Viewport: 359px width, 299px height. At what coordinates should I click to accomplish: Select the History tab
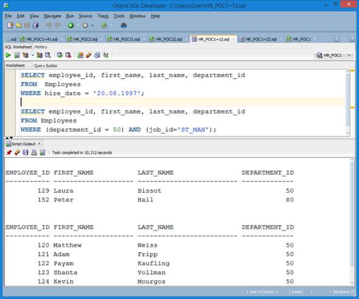41,47
